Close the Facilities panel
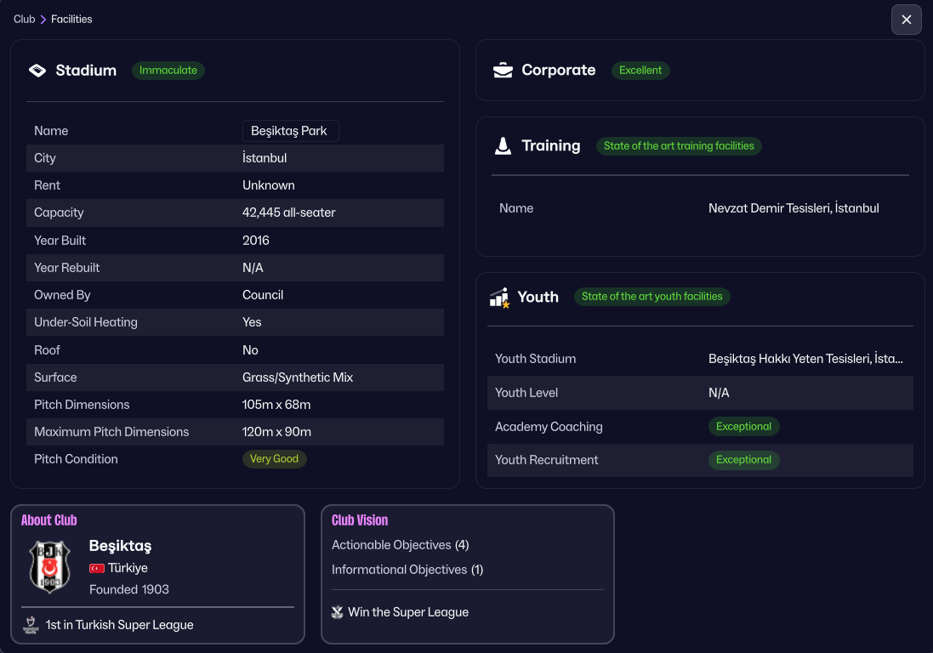Image resolution: width=933 pixels, height=653 pixels. [906, 20]
